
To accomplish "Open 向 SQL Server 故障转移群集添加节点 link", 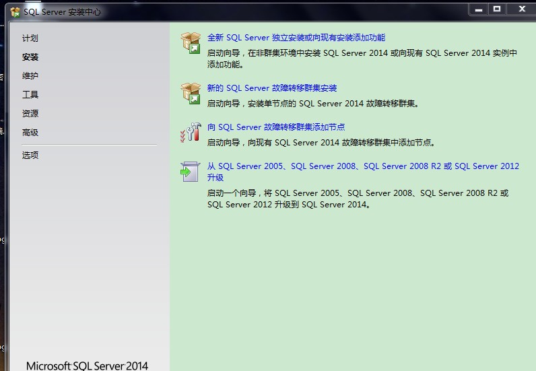I will pyautogui.click(x=276, y=127).
